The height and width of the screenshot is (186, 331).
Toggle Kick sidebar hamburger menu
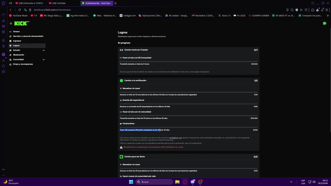pyautogui.click(x=11, y=24)
